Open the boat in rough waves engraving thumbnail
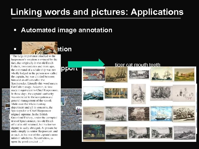This screenshot has height=149, width=199. 185,133
